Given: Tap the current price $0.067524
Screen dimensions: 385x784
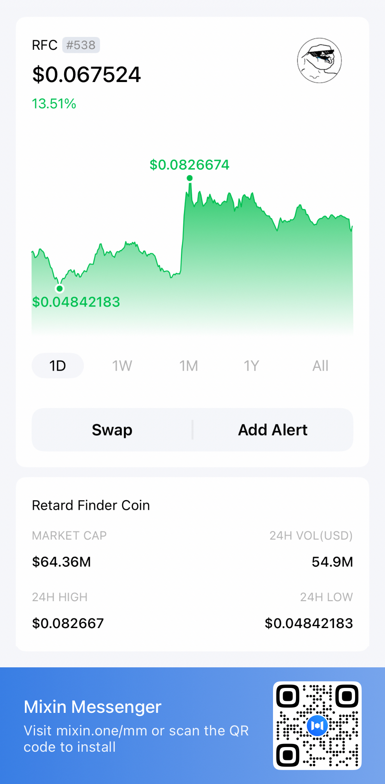Looking at the screenshot, I should tap(86, 75).
